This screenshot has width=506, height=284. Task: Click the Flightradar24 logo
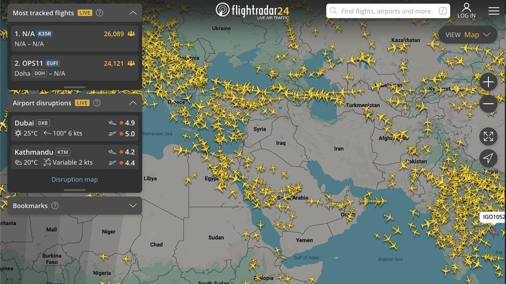click(x=253, y=9)
